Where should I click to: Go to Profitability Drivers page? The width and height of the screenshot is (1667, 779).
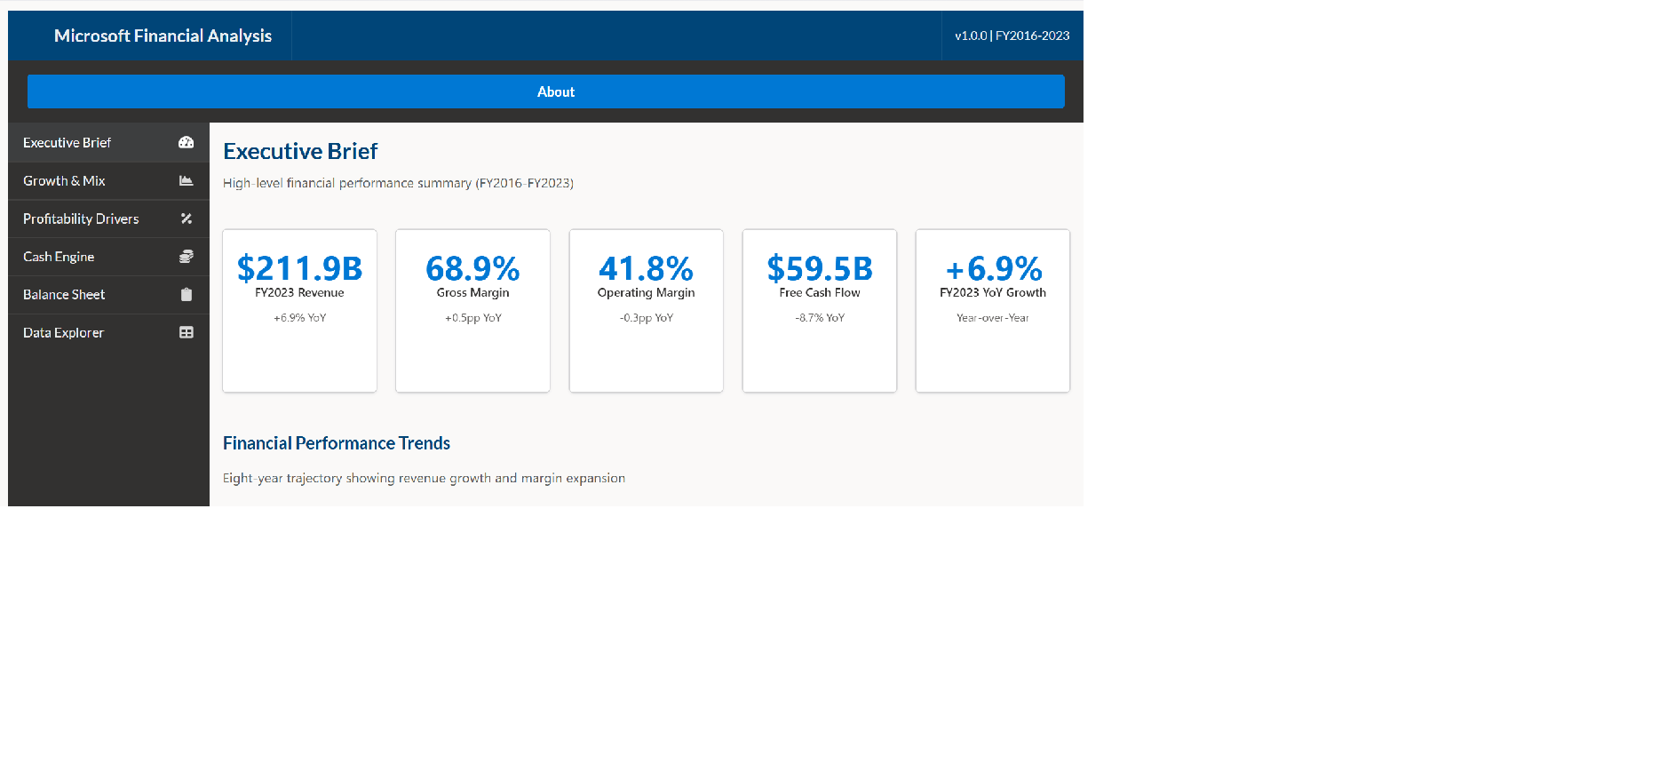click(x=81, y=219)
